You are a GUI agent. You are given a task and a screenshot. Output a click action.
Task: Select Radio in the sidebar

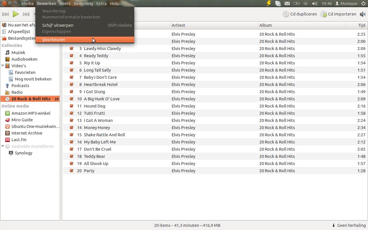[x=17, y=92]
